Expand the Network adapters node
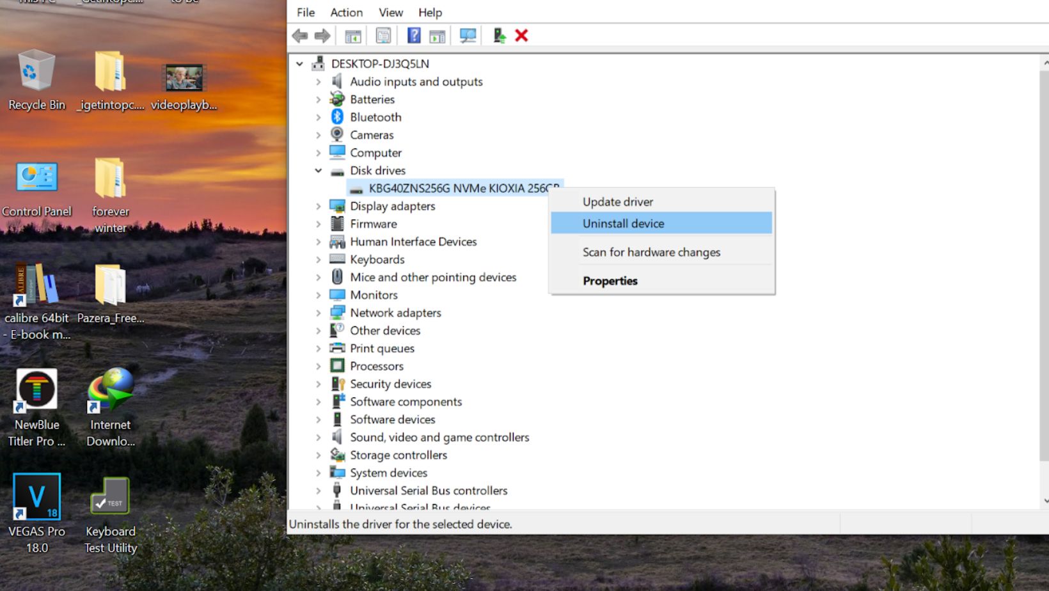The image size is (1049, 591). [x=319, y=313]
